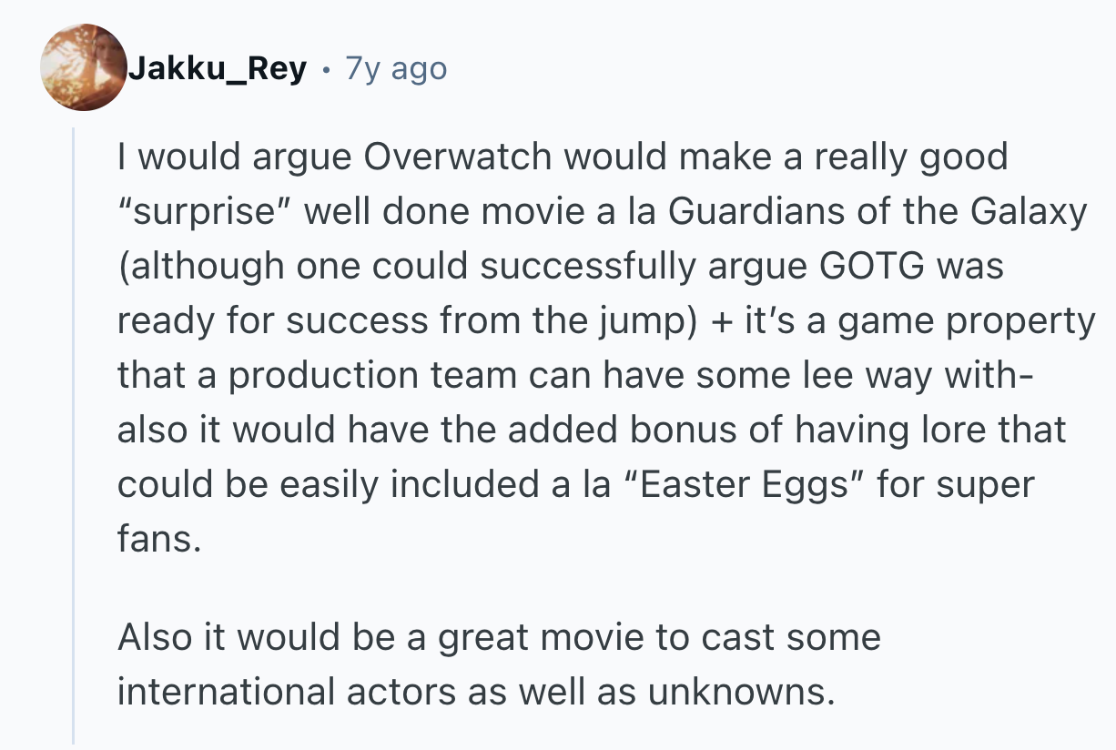
Task: Click the word "unknowns." at end
Action: 741,692
